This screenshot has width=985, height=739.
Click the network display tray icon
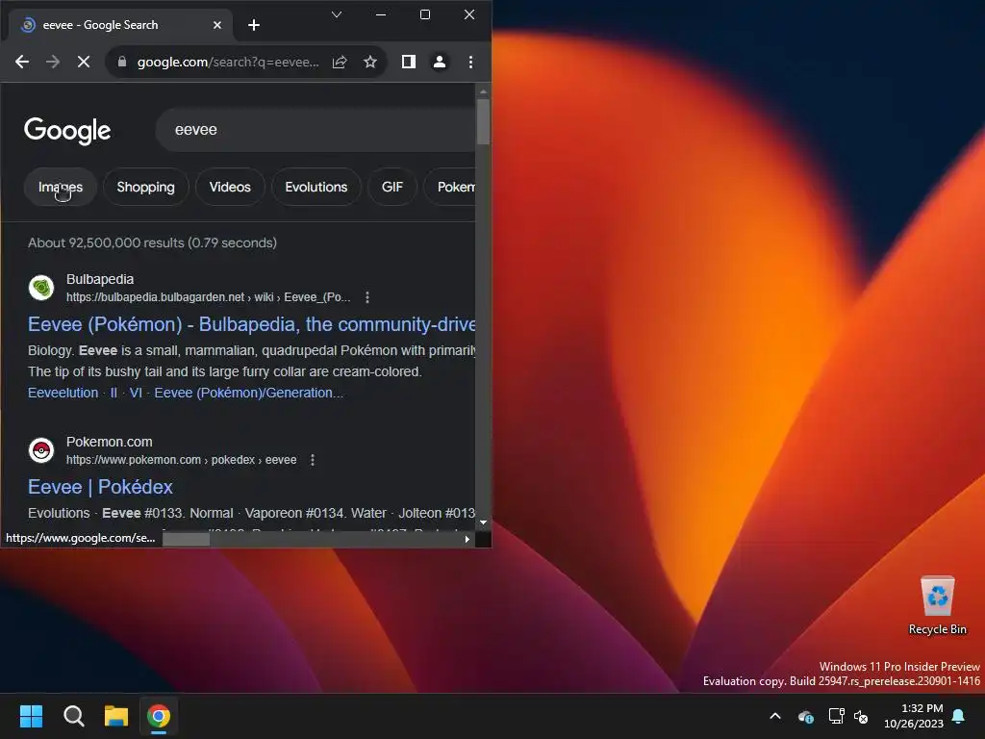point(836,716)
